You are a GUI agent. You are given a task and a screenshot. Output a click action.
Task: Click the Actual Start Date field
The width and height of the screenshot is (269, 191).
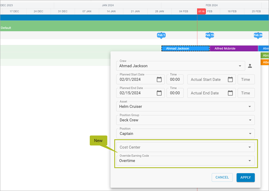pyautogui.click(x=212, y=79)
